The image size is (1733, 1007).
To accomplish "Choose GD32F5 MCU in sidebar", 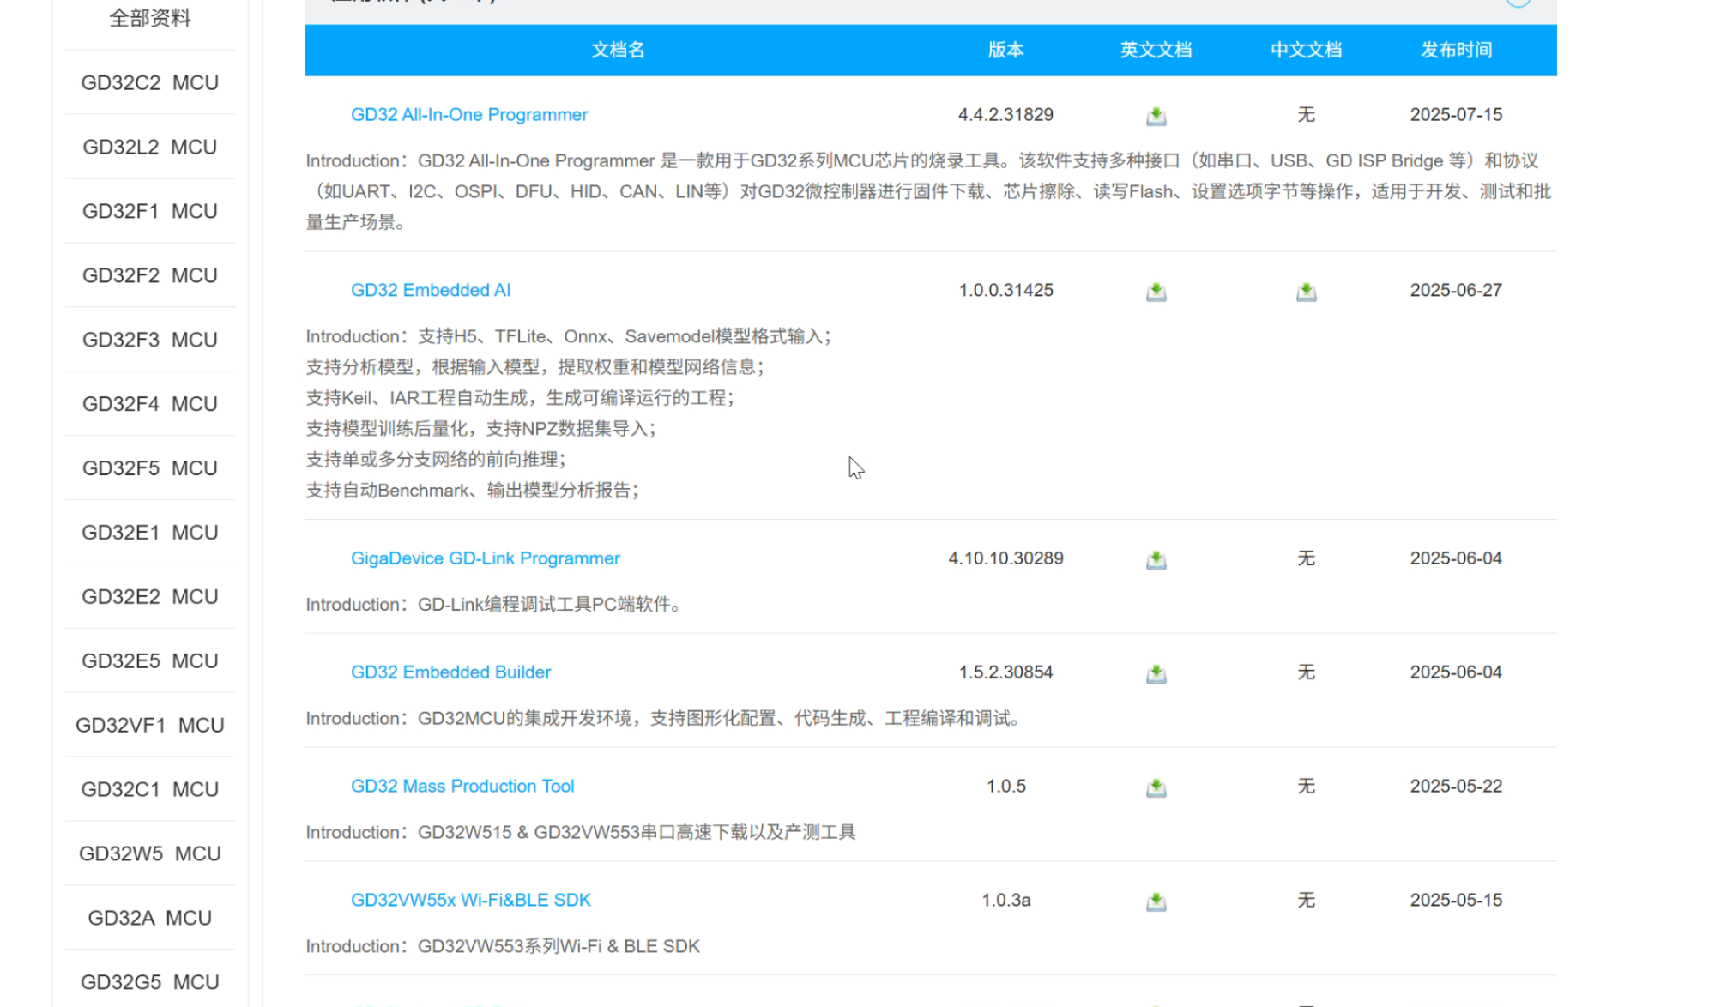I will [x=150, y=468].
